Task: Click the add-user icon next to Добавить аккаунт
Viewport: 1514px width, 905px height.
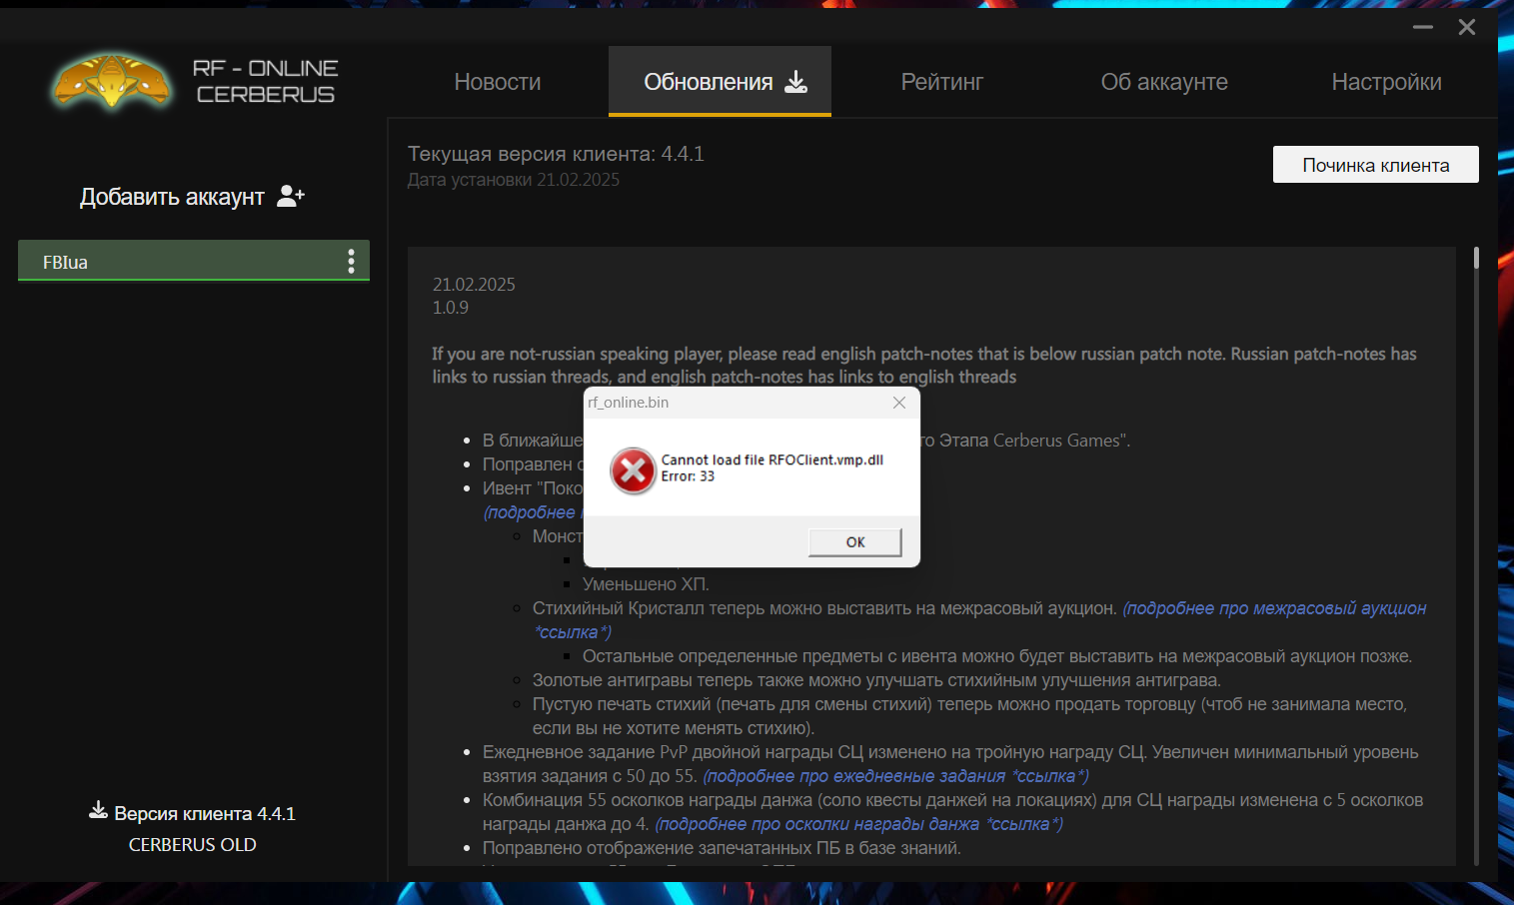Action: [291, 196]
